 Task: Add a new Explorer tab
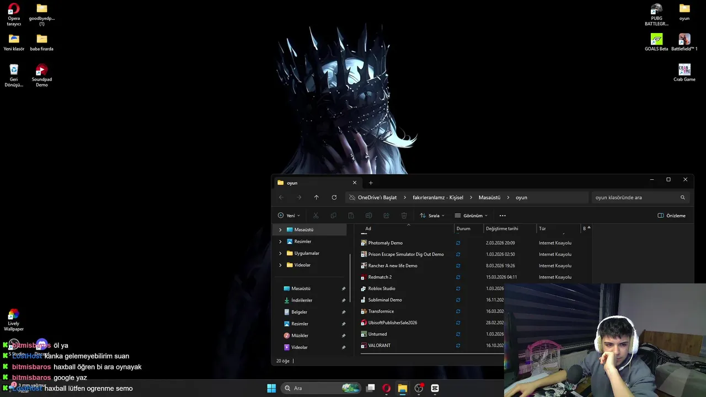point(371,183)
